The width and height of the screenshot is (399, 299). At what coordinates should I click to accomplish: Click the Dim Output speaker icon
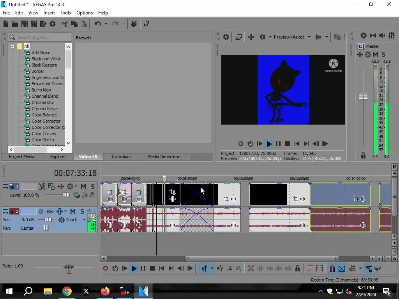(x=382, y=35)
